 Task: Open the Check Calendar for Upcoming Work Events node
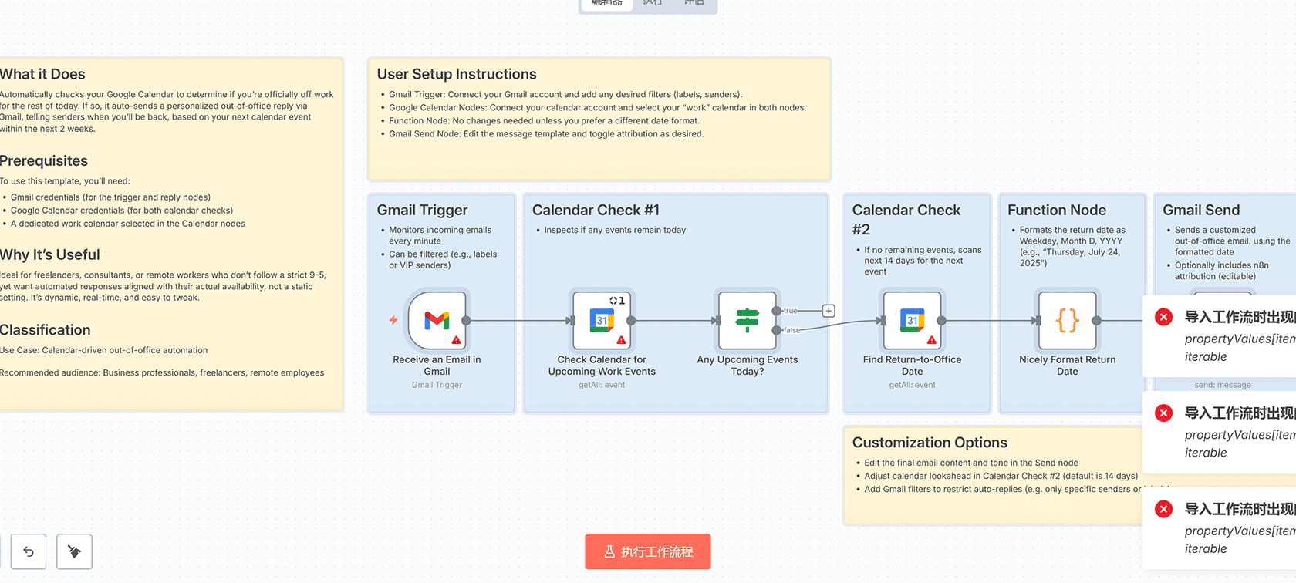tap(602, 320)
